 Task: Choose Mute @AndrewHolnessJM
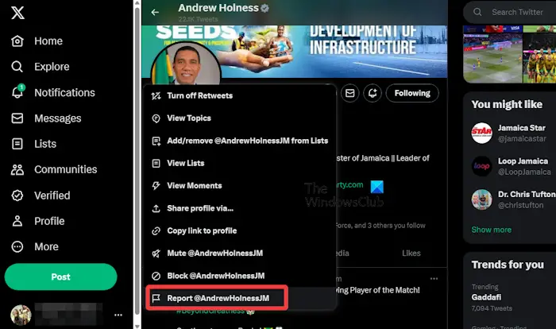(x=241, y=254)
